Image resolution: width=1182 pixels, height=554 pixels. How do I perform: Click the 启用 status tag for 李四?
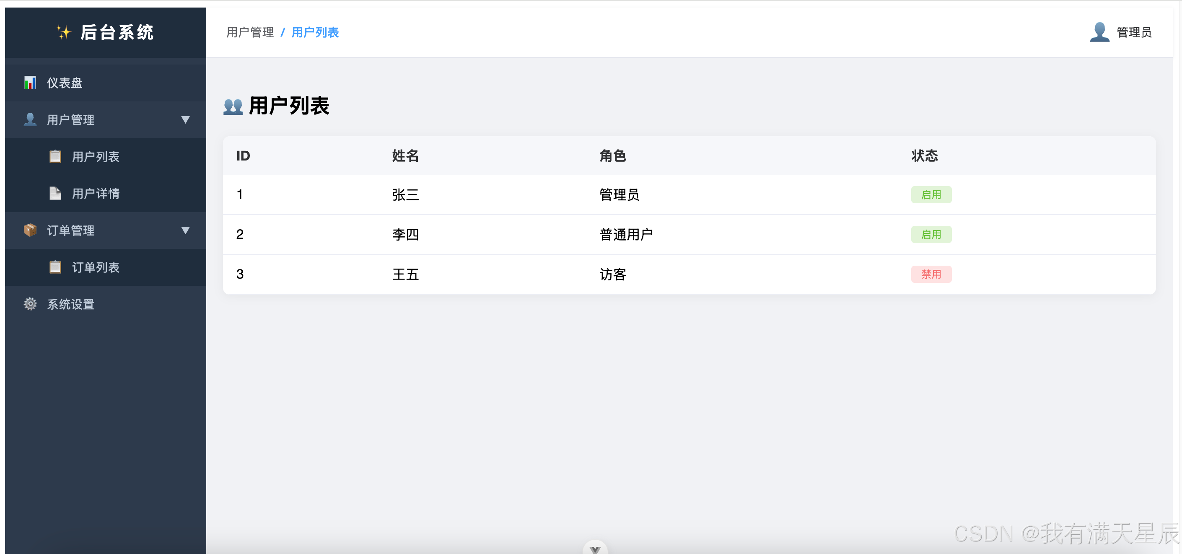tap(931, 234)
